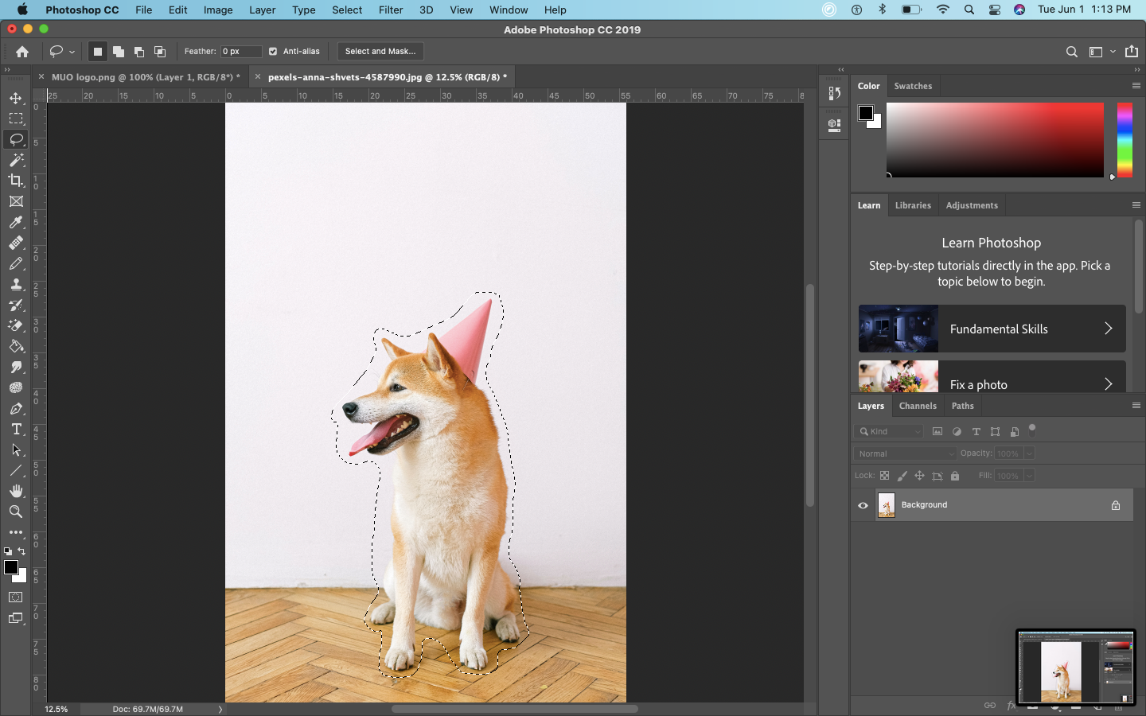Click the Feather input field
Screen dimensions: 1146x716
(x=240, y=51)
